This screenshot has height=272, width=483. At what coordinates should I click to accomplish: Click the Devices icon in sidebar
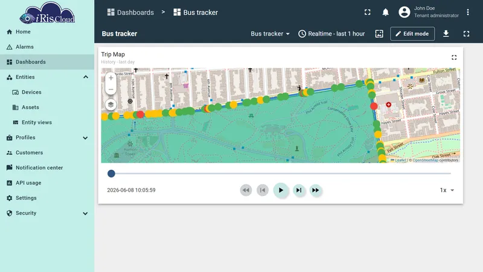[16, 92]
